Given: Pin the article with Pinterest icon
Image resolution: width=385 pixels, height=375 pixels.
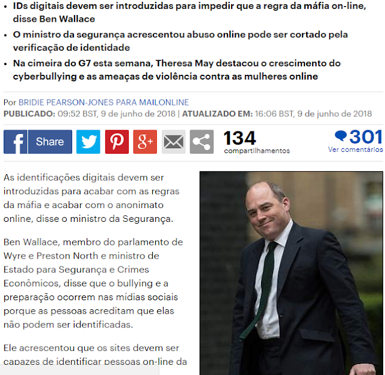Looking at the screenshot, I should 117,142.
